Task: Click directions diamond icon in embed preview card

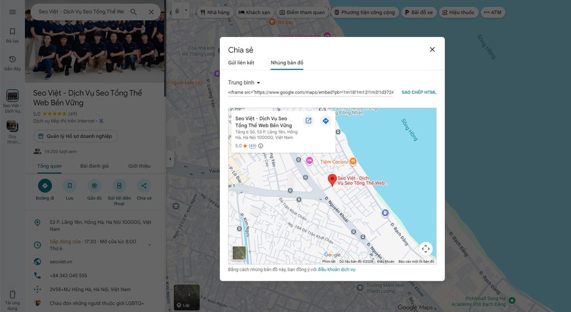Action: (326, 121)
